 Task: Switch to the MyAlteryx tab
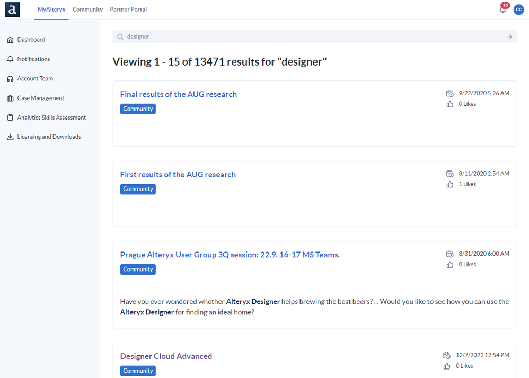tap(51, 10)
